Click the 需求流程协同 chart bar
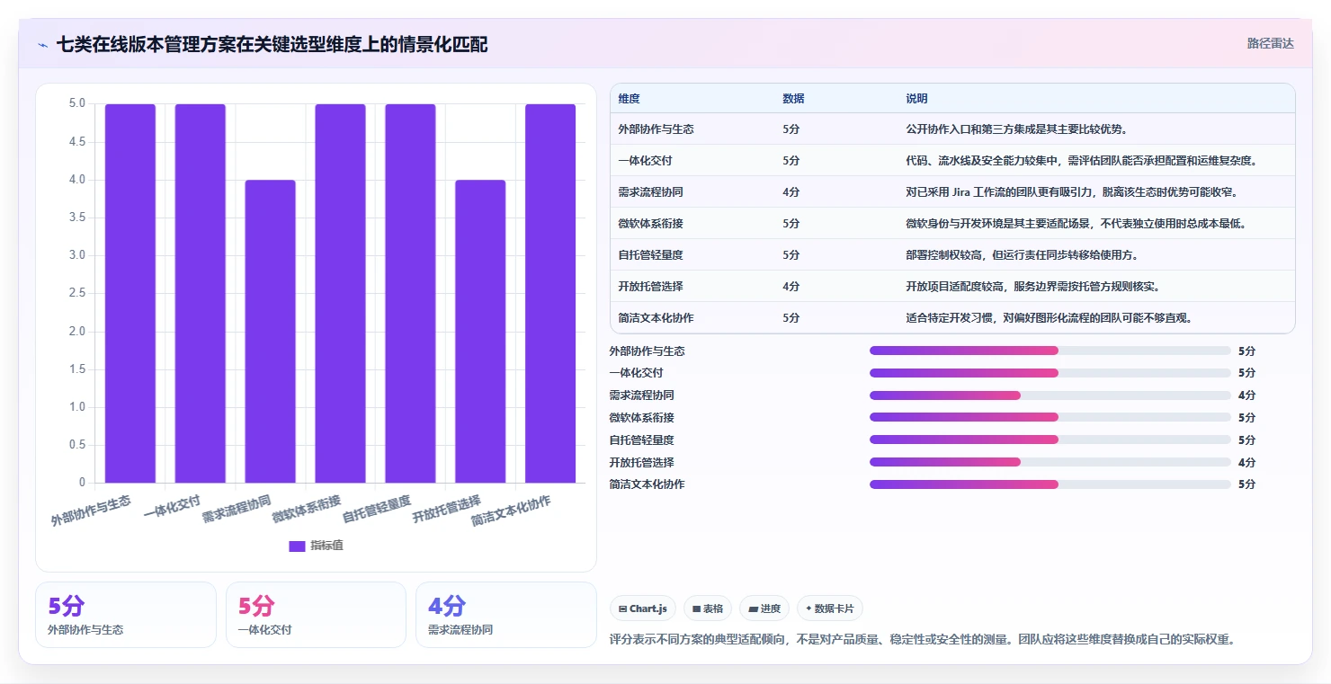This screenshot has height=684, width=1331. (x=271, y=332)
